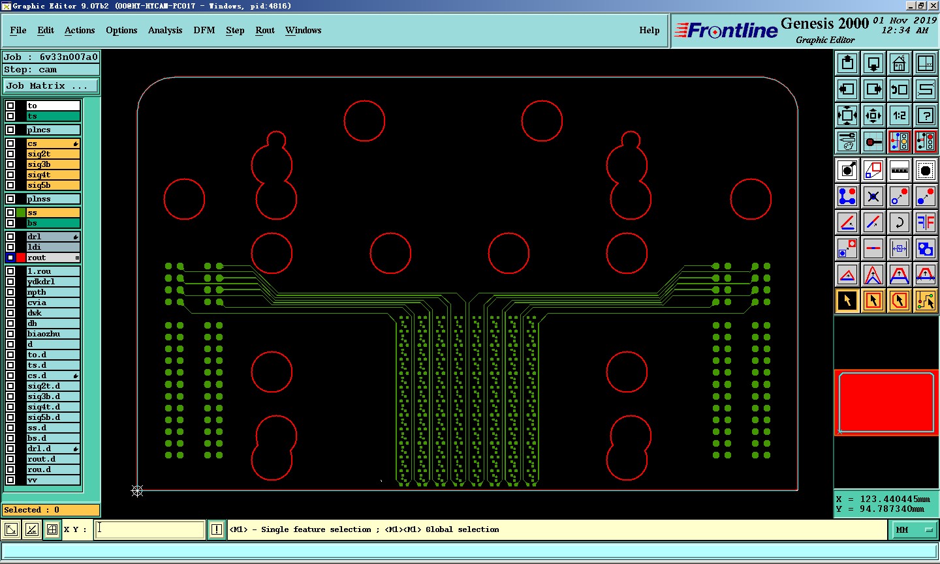The image size is (940, 564).
Task: Select the black arrow single selection tool
Action: click(x=847, y=301)
